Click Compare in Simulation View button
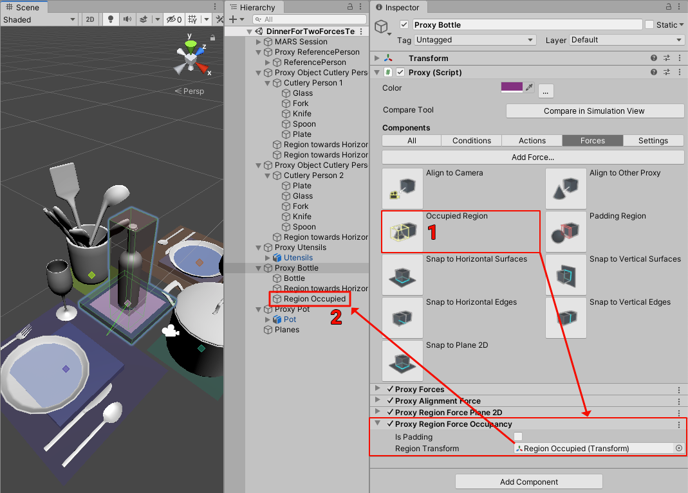The height and width of the screenshot is (493, 688). tap(595, 111)
